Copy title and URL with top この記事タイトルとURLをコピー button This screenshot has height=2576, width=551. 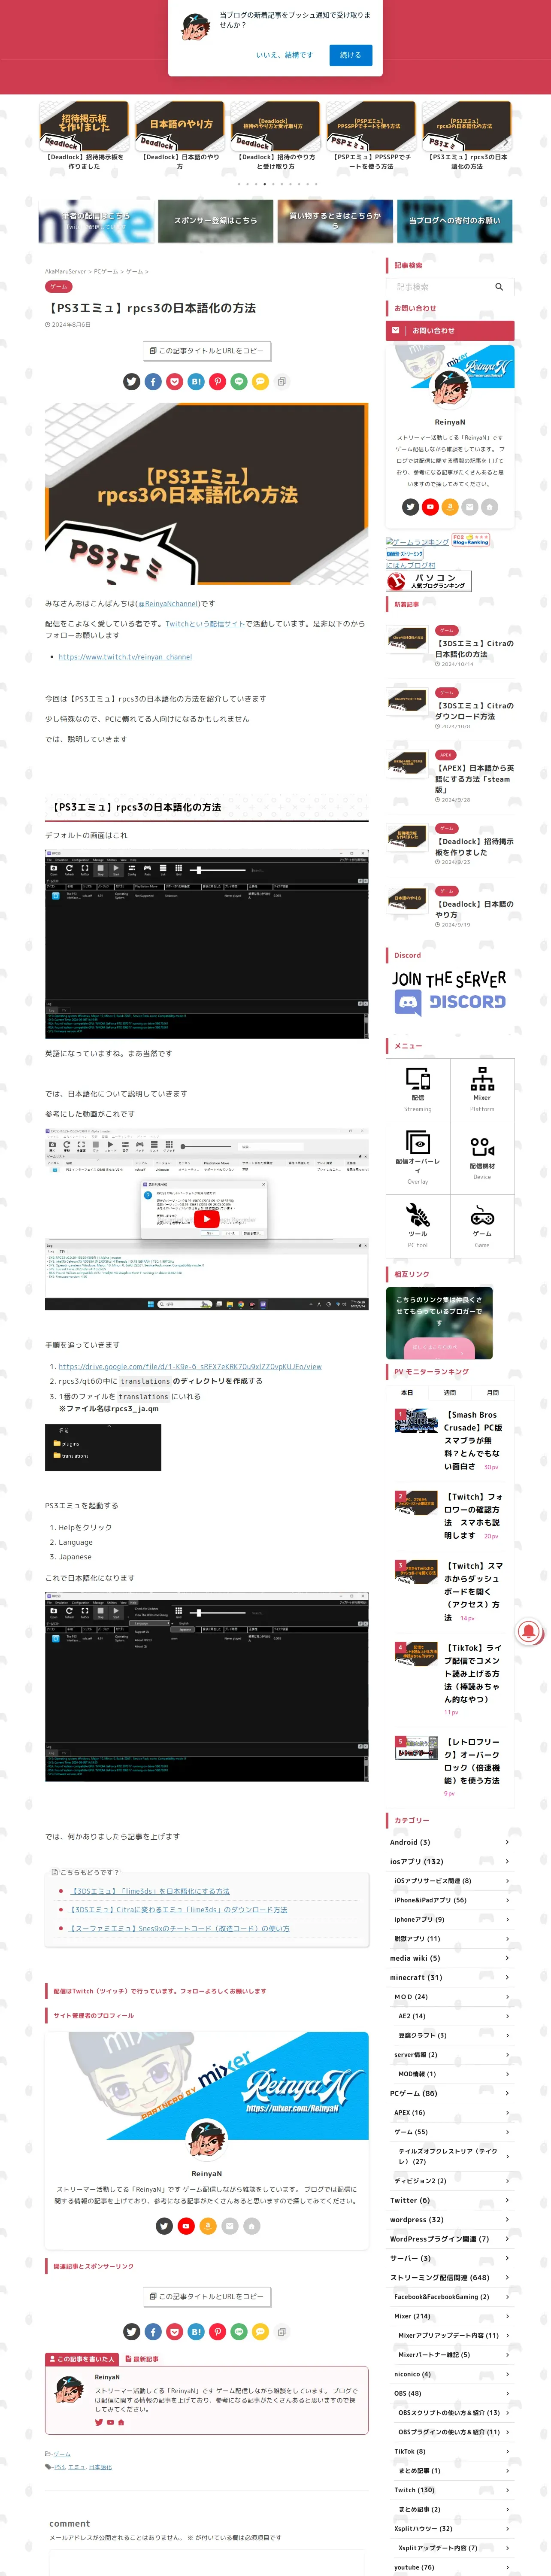pyautogui.click(x=207, y=351)
